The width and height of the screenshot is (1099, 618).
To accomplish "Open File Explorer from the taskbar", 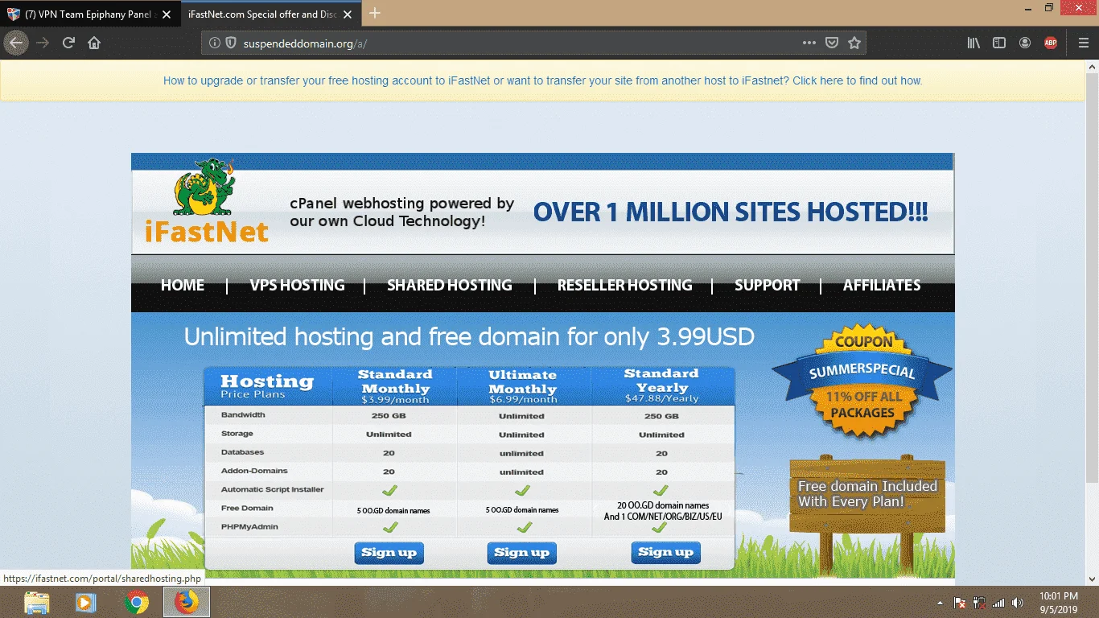I will (37, 602).
